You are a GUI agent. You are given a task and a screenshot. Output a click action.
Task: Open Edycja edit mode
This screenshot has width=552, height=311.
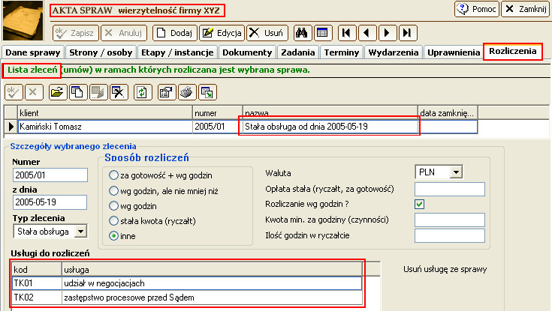[x=222, y=33]
